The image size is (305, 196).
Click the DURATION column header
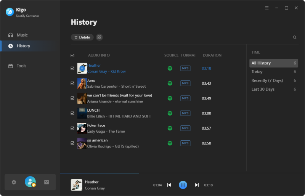pyautogui.click(x=212, y=55)
